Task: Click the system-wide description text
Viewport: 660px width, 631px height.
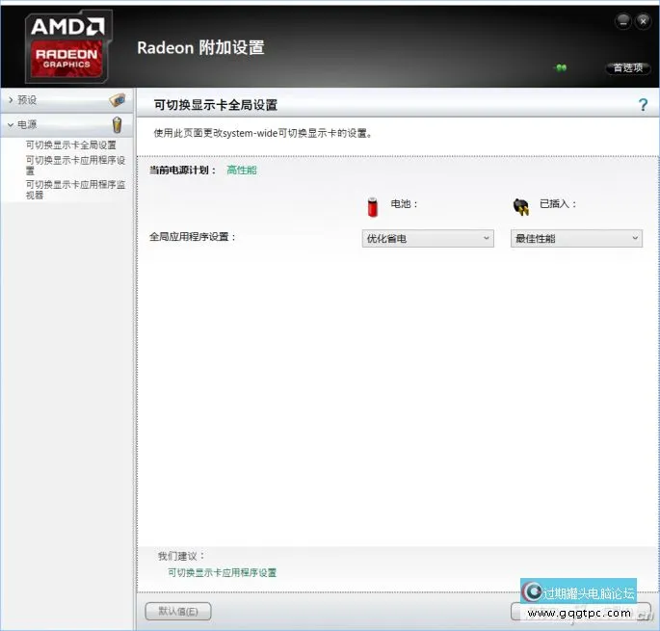Action: (263, 134)
